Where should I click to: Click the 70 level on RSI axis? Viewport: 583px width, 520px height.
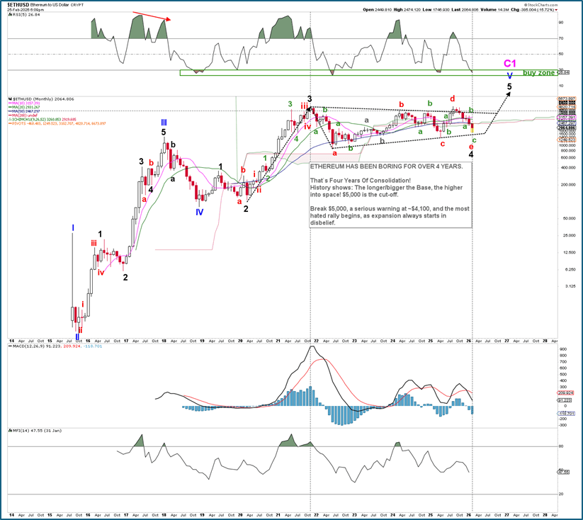pyautogui.click(x=561, y=39)
